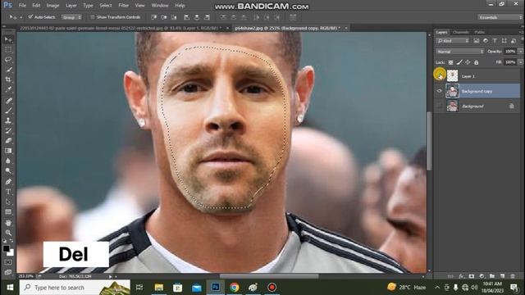Select the Move tool in the toolbox
The image size is (525, 295).
pos(8,40)
